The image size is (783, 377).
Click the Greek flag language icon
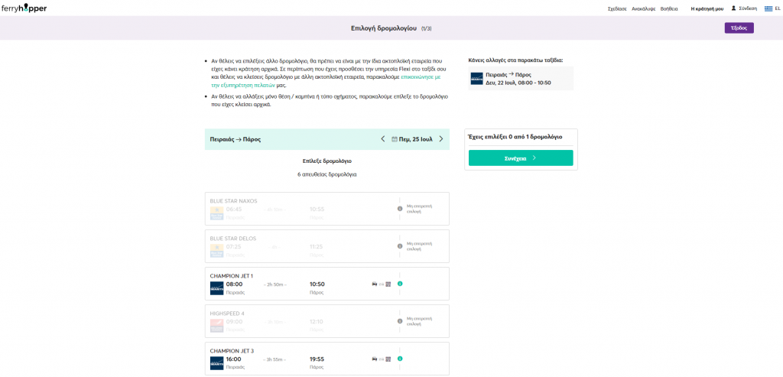768,8
